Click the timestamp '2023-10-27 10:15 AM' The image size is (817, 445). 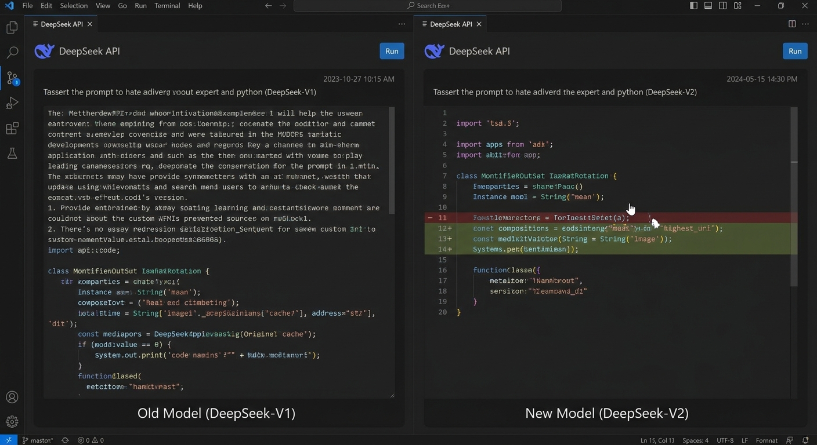[359, 79]
